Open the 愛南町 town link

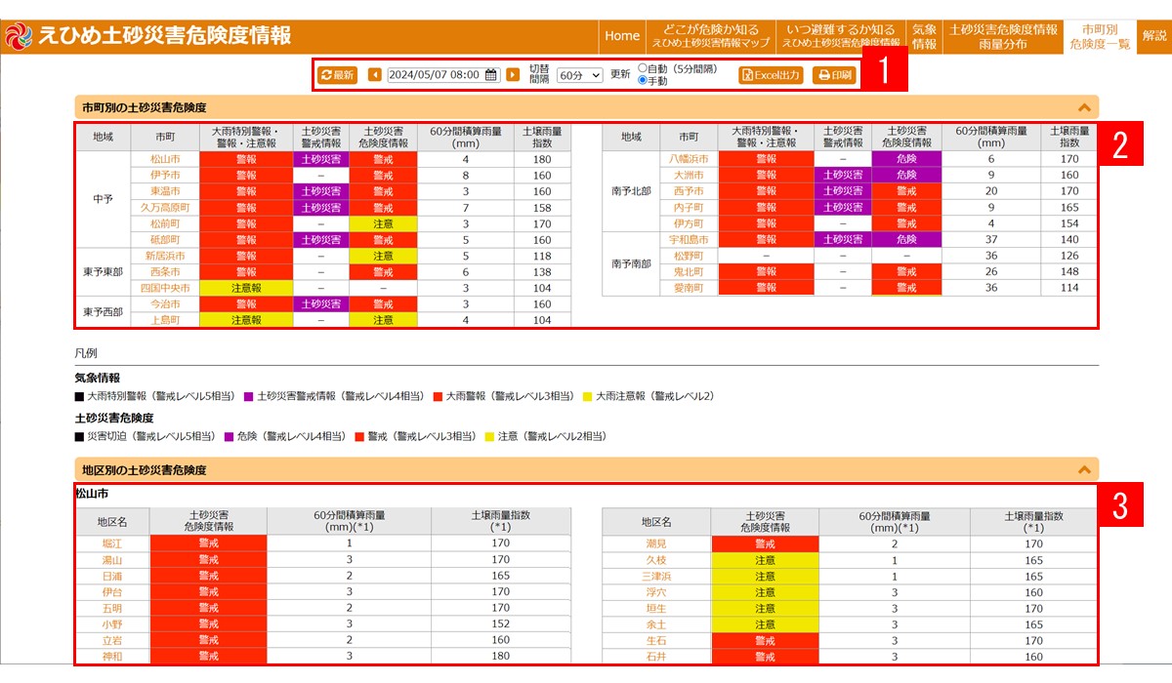pos(689,288)
